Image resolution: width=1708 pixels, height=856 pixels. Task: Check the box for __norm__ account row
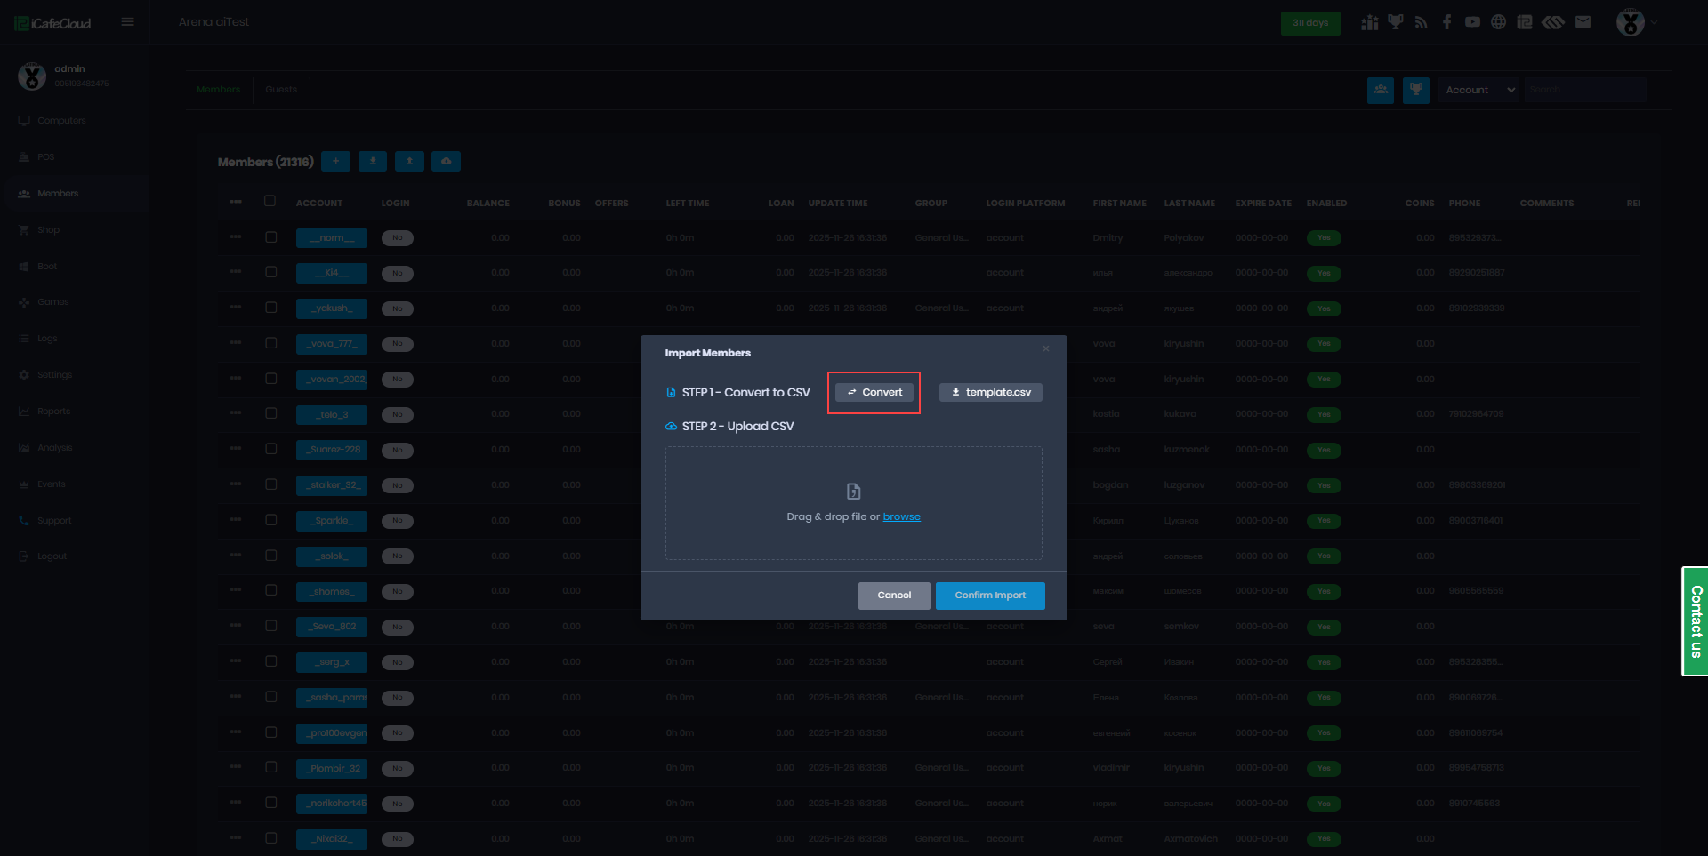[270, 237]
